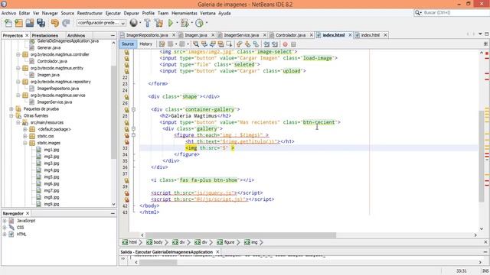The width and height of the screenshot is (490, 275).
Task: Click the figure breadcrumb element
Action: [x=227, y=242]
